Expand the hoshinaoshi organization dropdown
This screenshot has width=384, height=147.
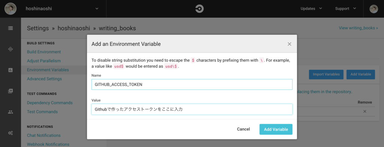(97, 9)
